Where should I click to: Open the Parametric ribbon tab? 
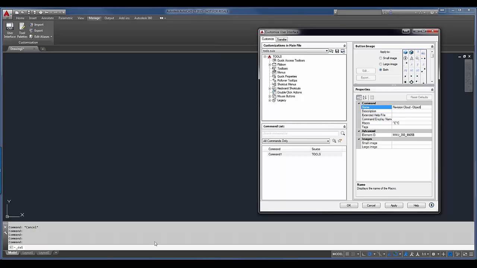point(66,18)
